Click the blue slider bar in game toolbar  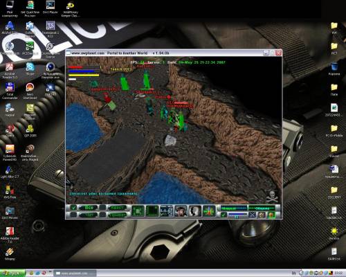pos(237,214)
